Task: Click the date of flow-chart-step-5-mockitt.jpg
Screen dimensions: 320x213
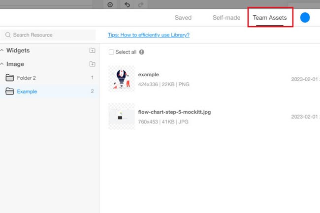Action: (305, 117)
